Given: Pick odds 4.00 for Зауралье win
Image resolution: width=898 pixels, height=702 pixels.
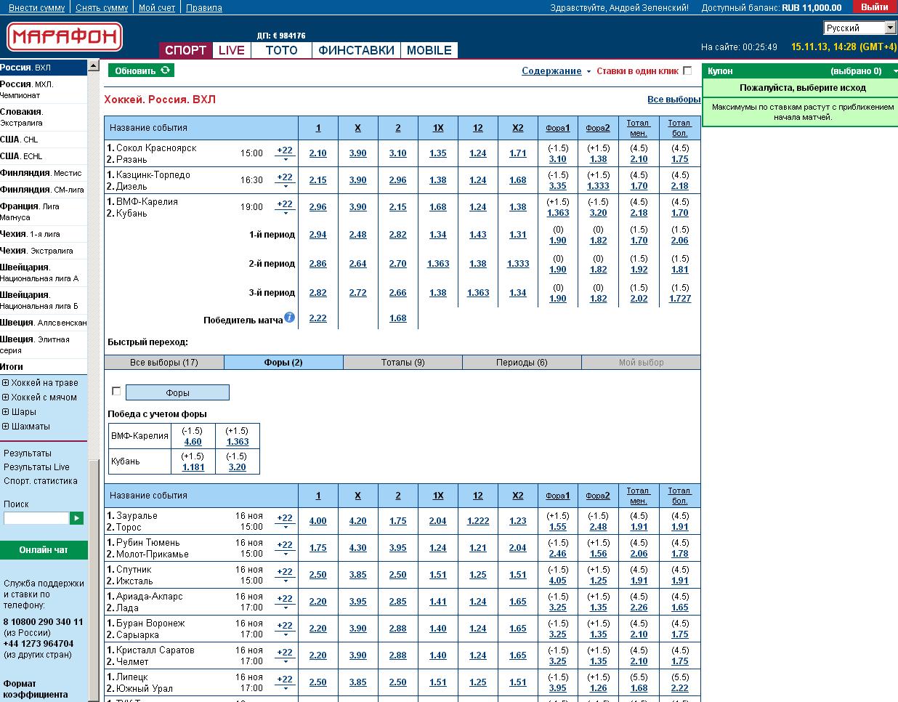Looking at the screenshot, I should click(x=318, y=521).
